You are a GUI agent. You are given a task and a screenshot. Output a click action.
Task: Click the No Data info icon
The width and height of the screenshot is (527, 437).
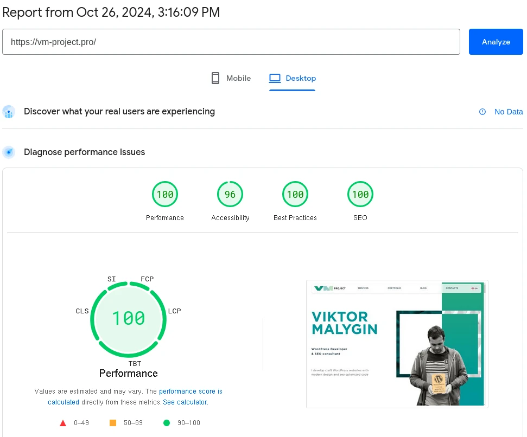482,112
